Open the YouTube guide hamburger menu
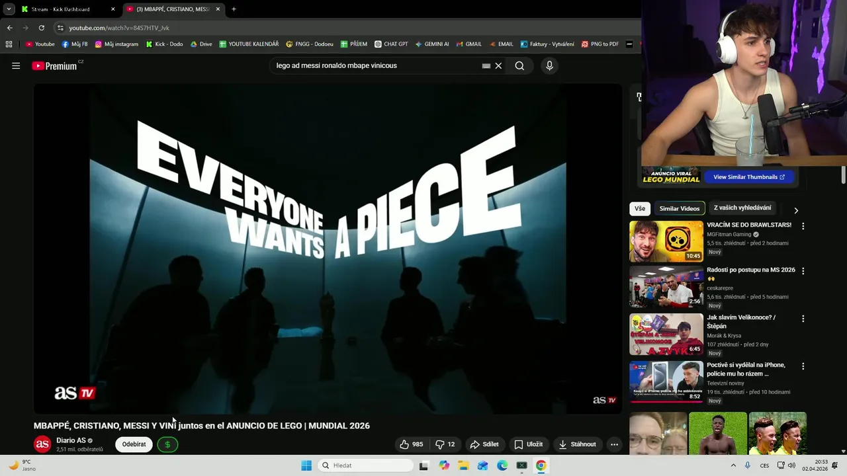This screenshot has width=847, height=476. 16,65
